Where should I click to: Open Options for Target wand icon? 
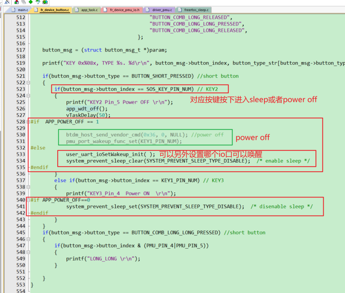pos(7,2)
